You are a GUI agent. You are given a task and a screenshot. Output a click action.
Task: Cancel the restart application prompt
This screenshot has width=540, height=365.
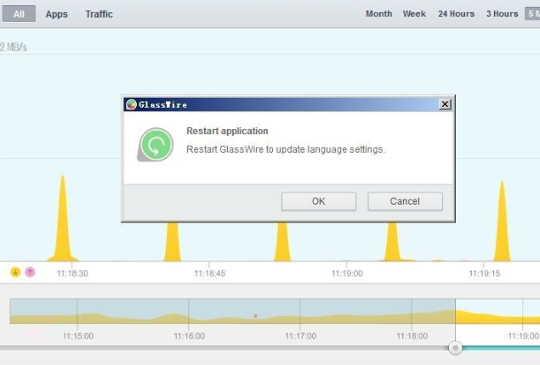(405, 201)
